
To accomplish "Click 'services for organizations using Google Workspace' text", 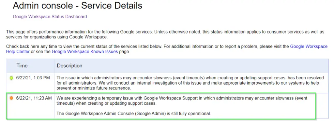I will click(x=57, y=37).
